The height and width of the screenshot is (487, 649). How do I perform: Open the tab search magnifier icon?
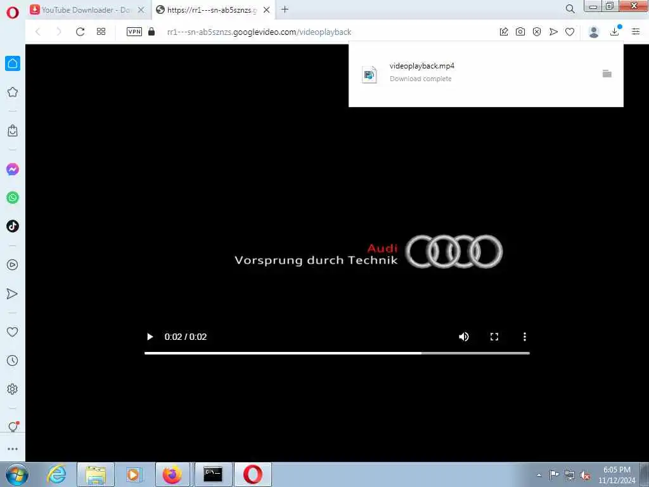click(x=570, y=9)
